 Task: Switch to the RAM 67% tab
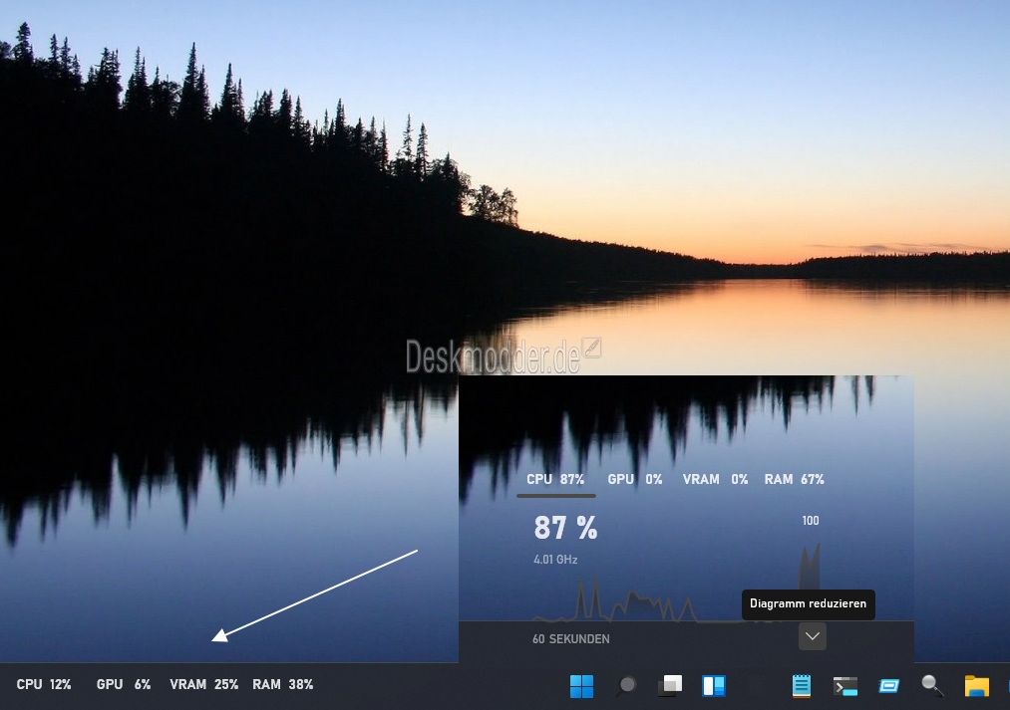794,479
